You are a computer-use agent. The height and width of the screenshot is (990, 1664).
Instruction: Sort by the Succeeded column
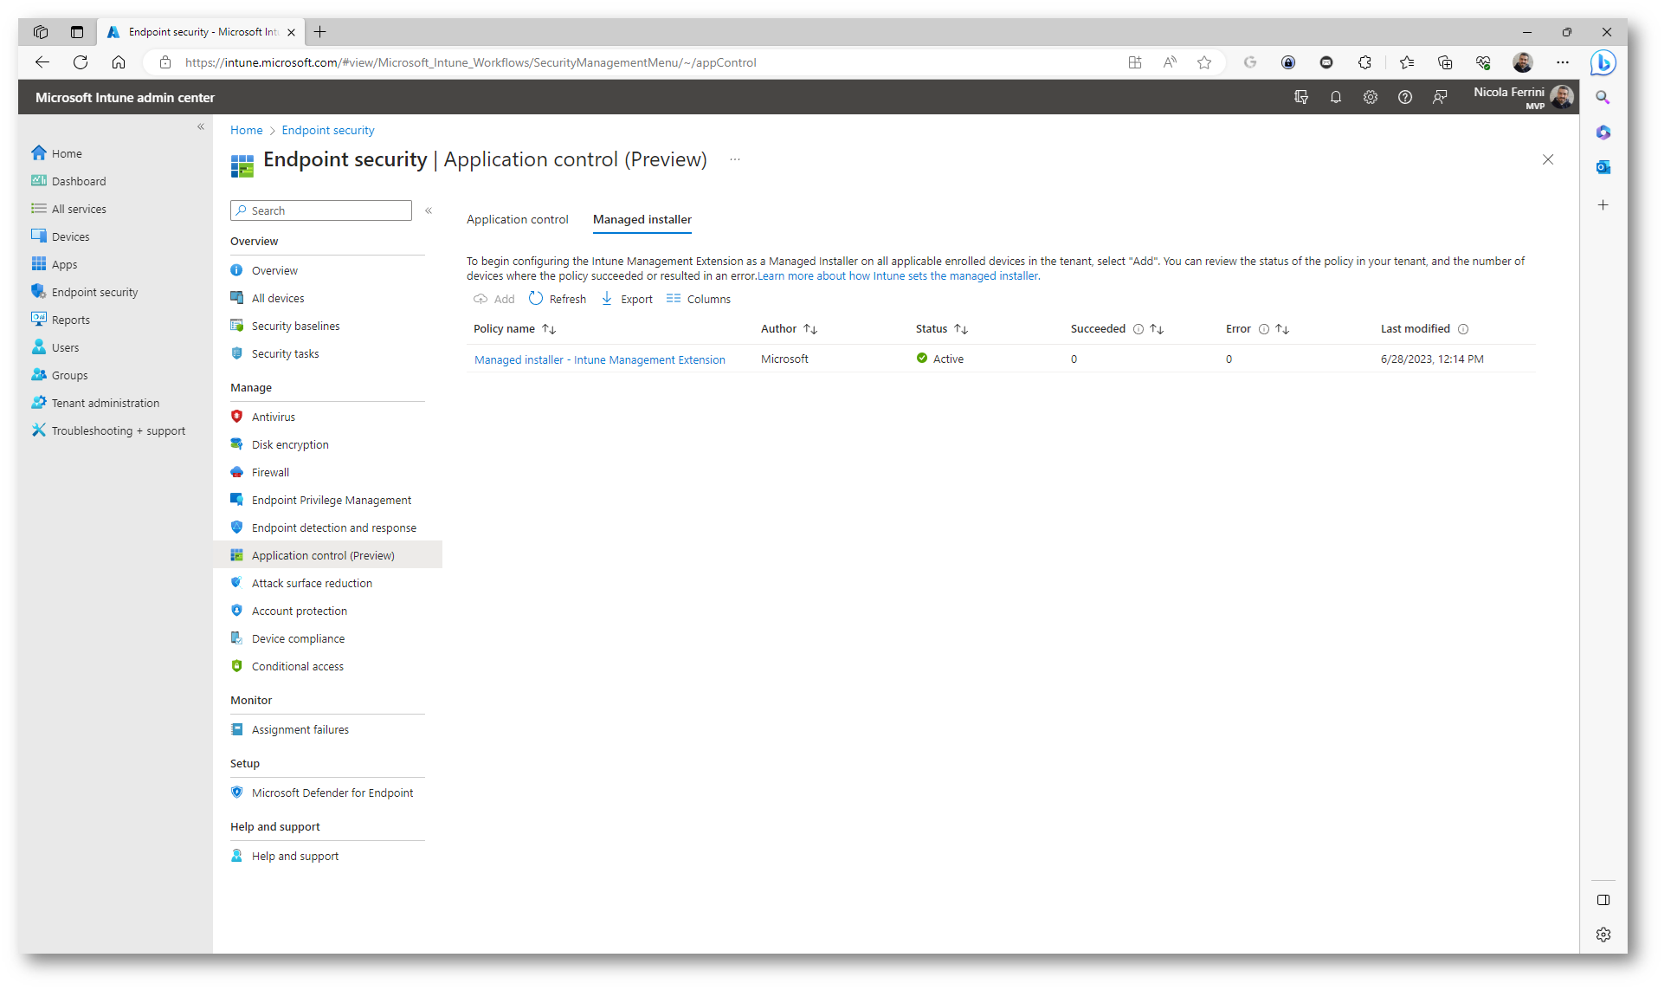coord(1157,329)
